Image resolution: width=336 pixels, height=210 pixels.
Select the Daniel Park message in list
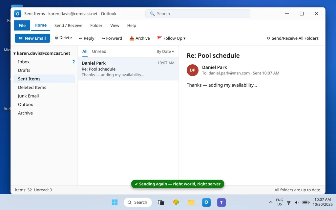[x=128, y=69]
